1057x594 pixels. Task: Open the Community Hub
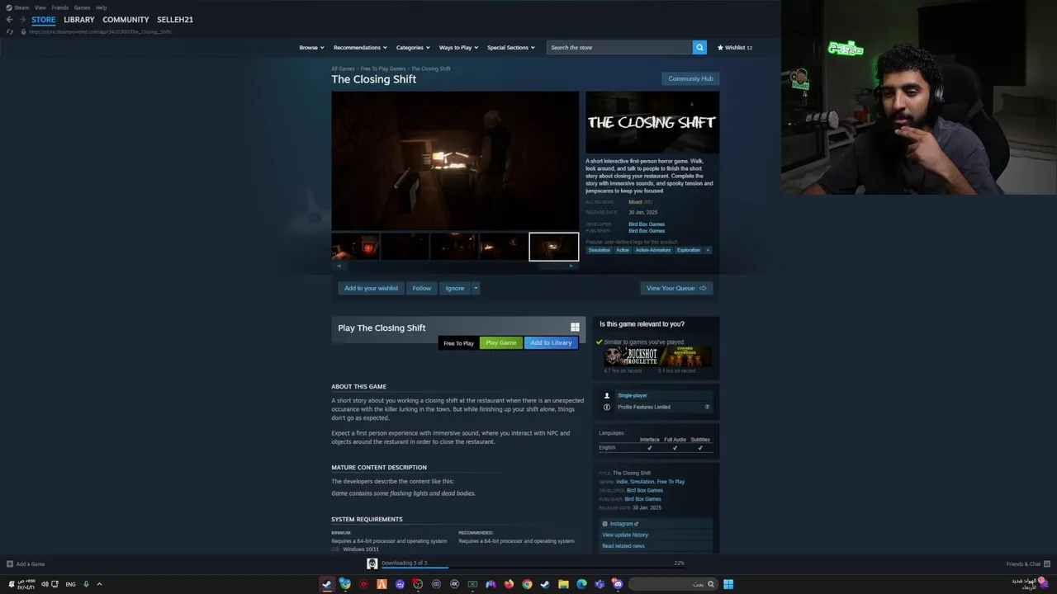(x=690, y=78)
